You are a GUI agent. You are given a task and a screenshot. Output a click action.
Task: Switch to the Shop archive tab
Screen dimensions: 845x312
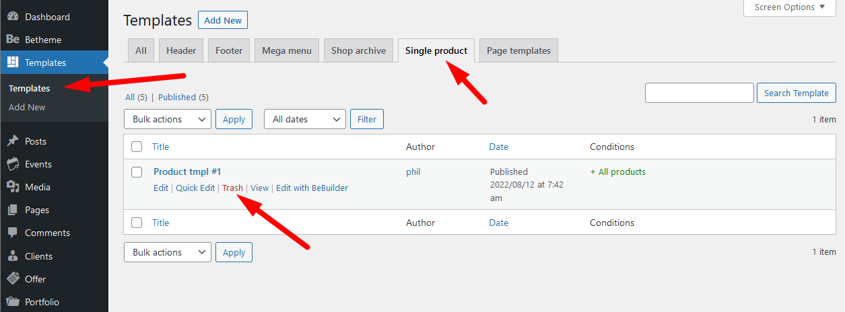[358, 50]
